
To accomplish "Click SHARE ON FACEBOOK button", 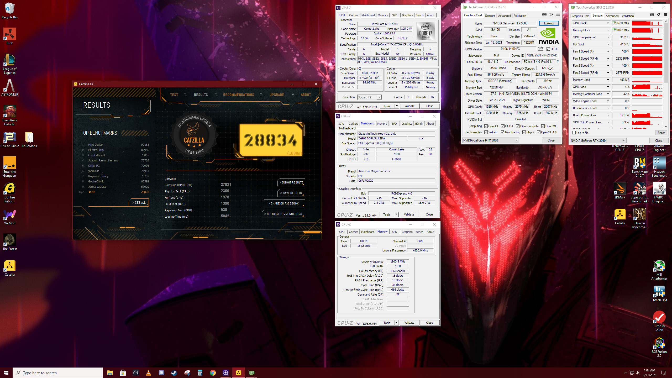I will 283,203.
